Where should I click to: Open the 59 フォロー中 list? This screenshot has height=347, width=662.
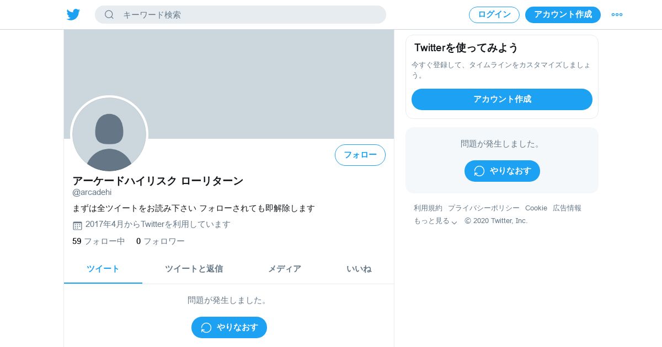point(99,241)
